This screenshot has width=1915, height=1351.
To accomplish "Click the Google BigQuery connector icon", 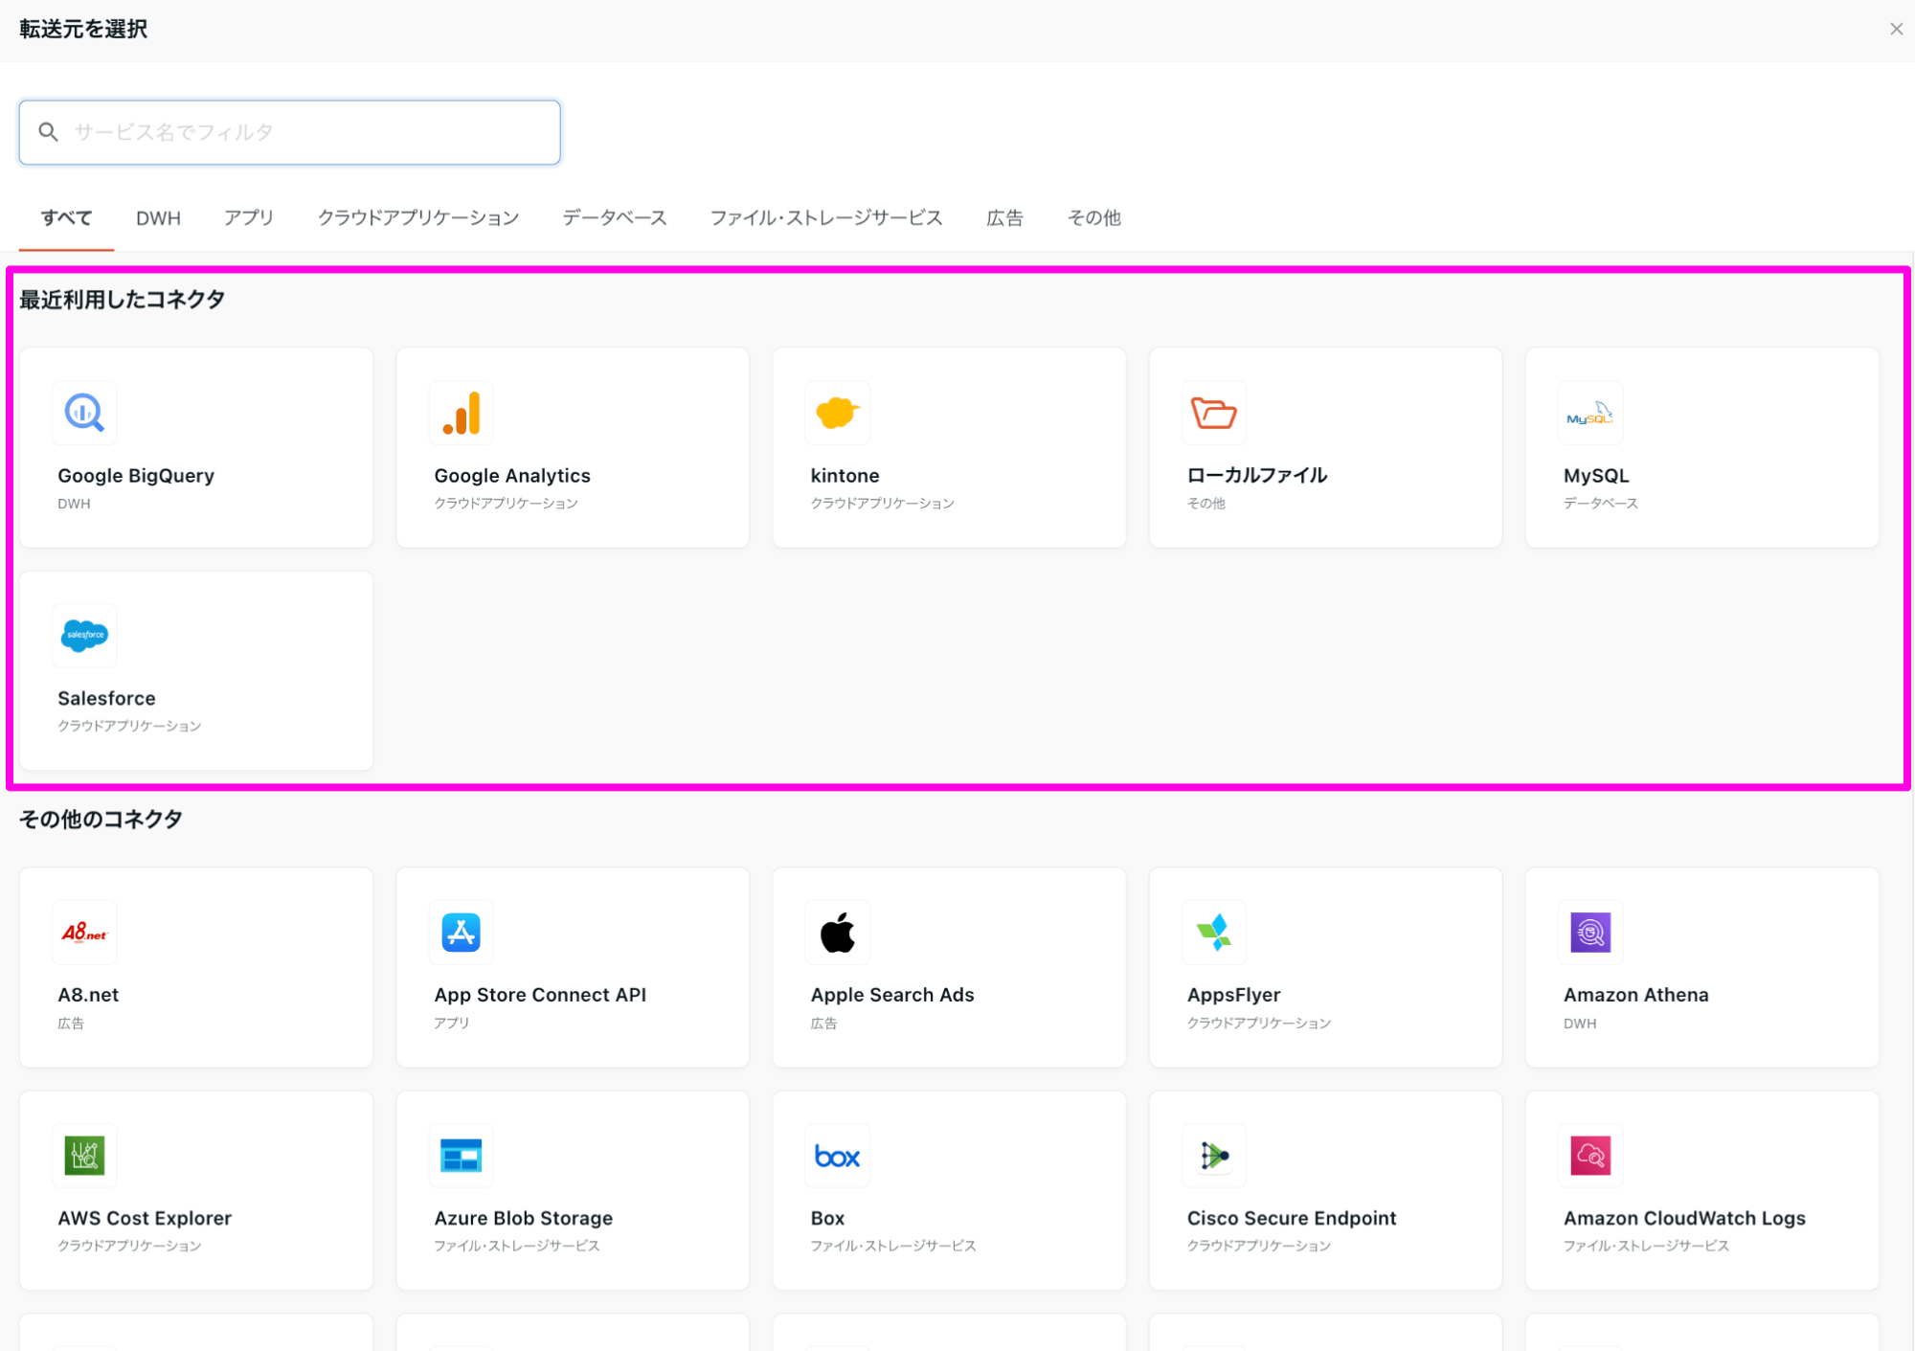I will pyautogui.click(x=84, y=413).
